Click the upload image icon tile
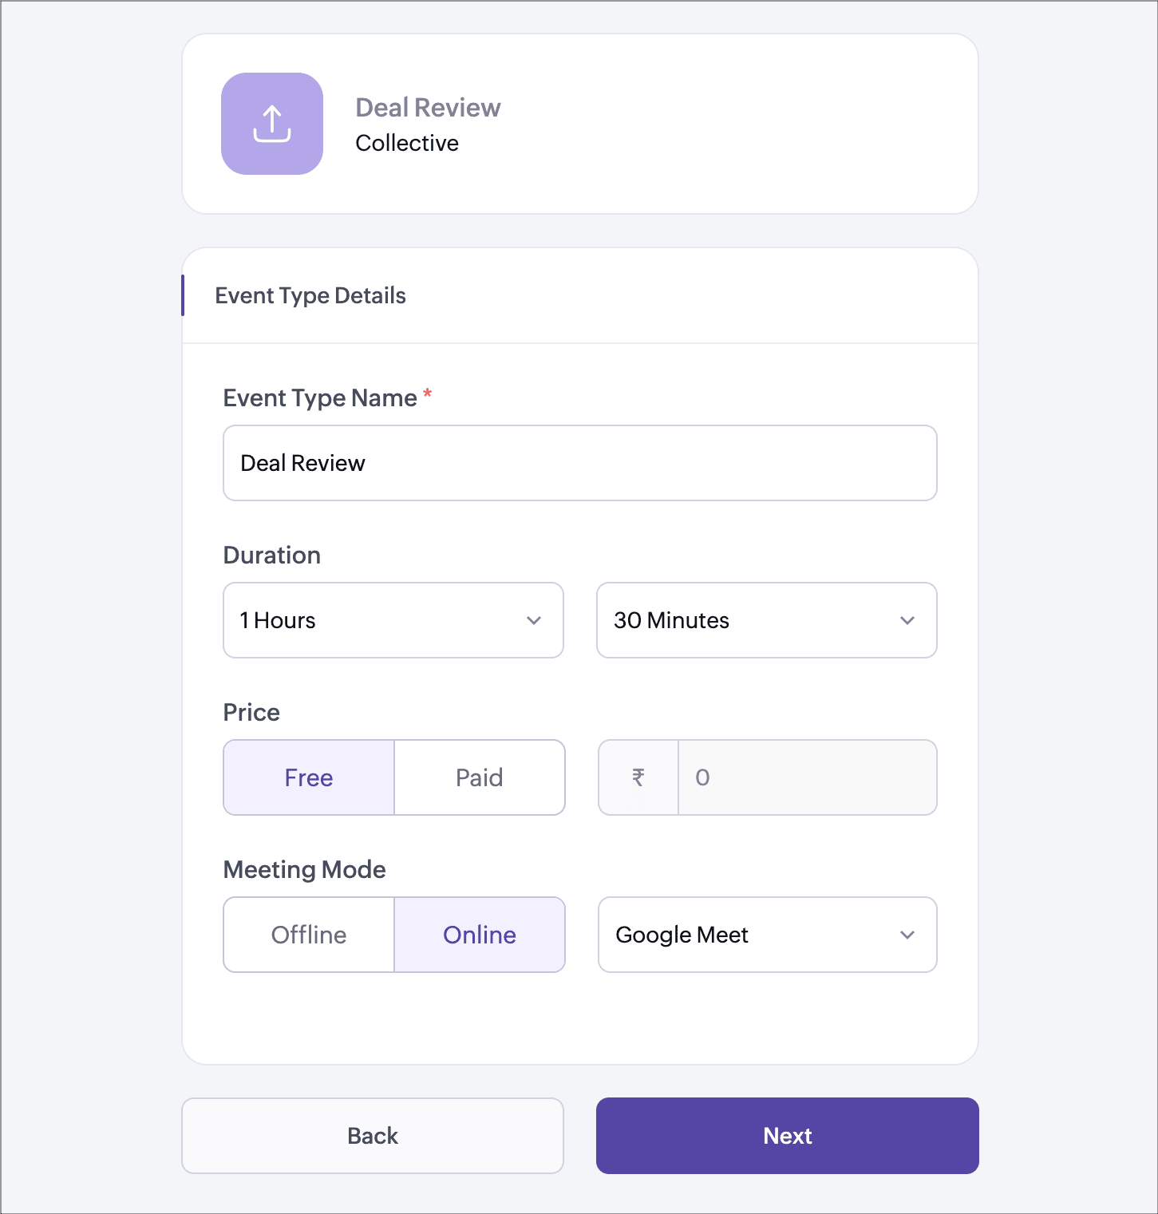Image resolution: width=1158 pixels, height=1214 pixels. tap(272, 124)
